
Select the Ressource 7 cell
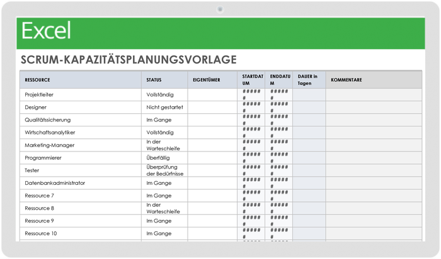tap(81, 196)
